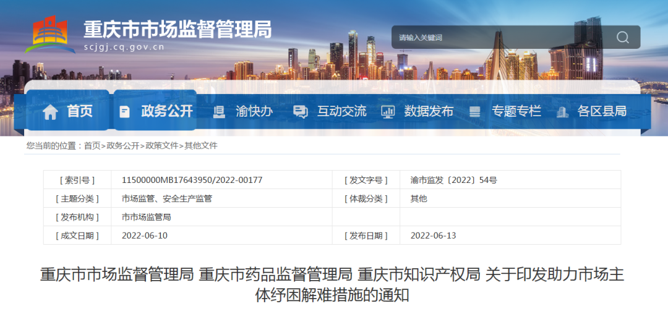Image resolution: width=668 pixels, height=314 pixels.
Task: Click the computer icon beside 渝快办
Action: (219, 112)
